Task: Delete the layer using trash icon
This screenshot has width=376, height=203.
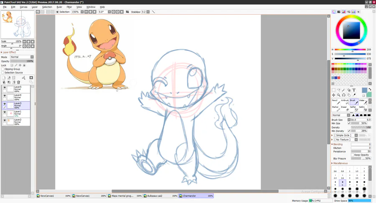Action: [x=18, y=82]
